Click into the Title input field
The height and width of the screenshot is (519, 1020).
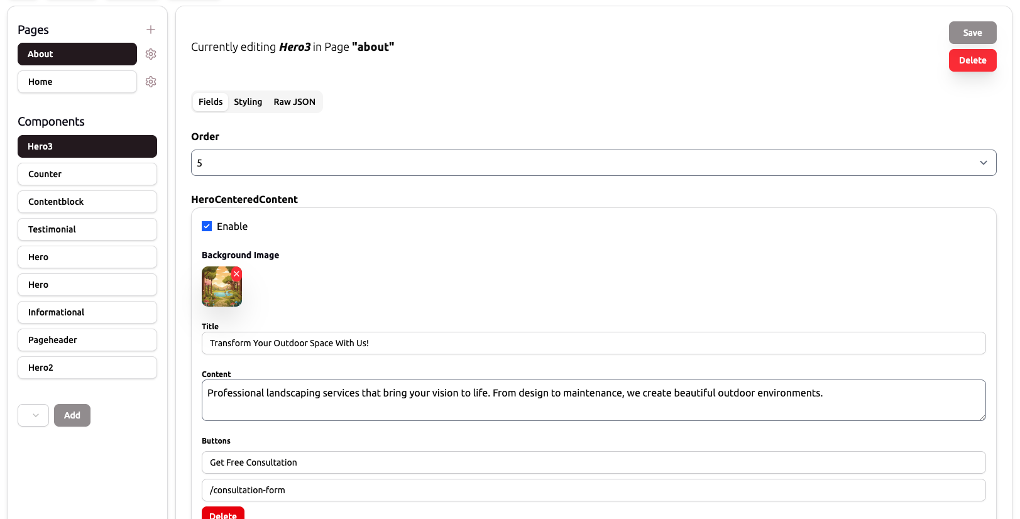593,343
